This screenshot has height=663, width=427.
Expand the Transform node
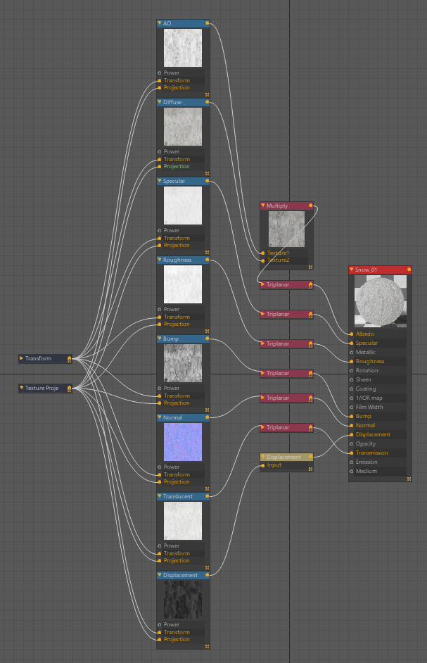pyautogui.click(x=22, y=358)
